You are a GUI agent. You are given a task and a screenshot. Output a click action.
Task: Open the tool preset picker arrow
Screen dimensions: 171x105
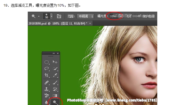click(x=39, y=16)
